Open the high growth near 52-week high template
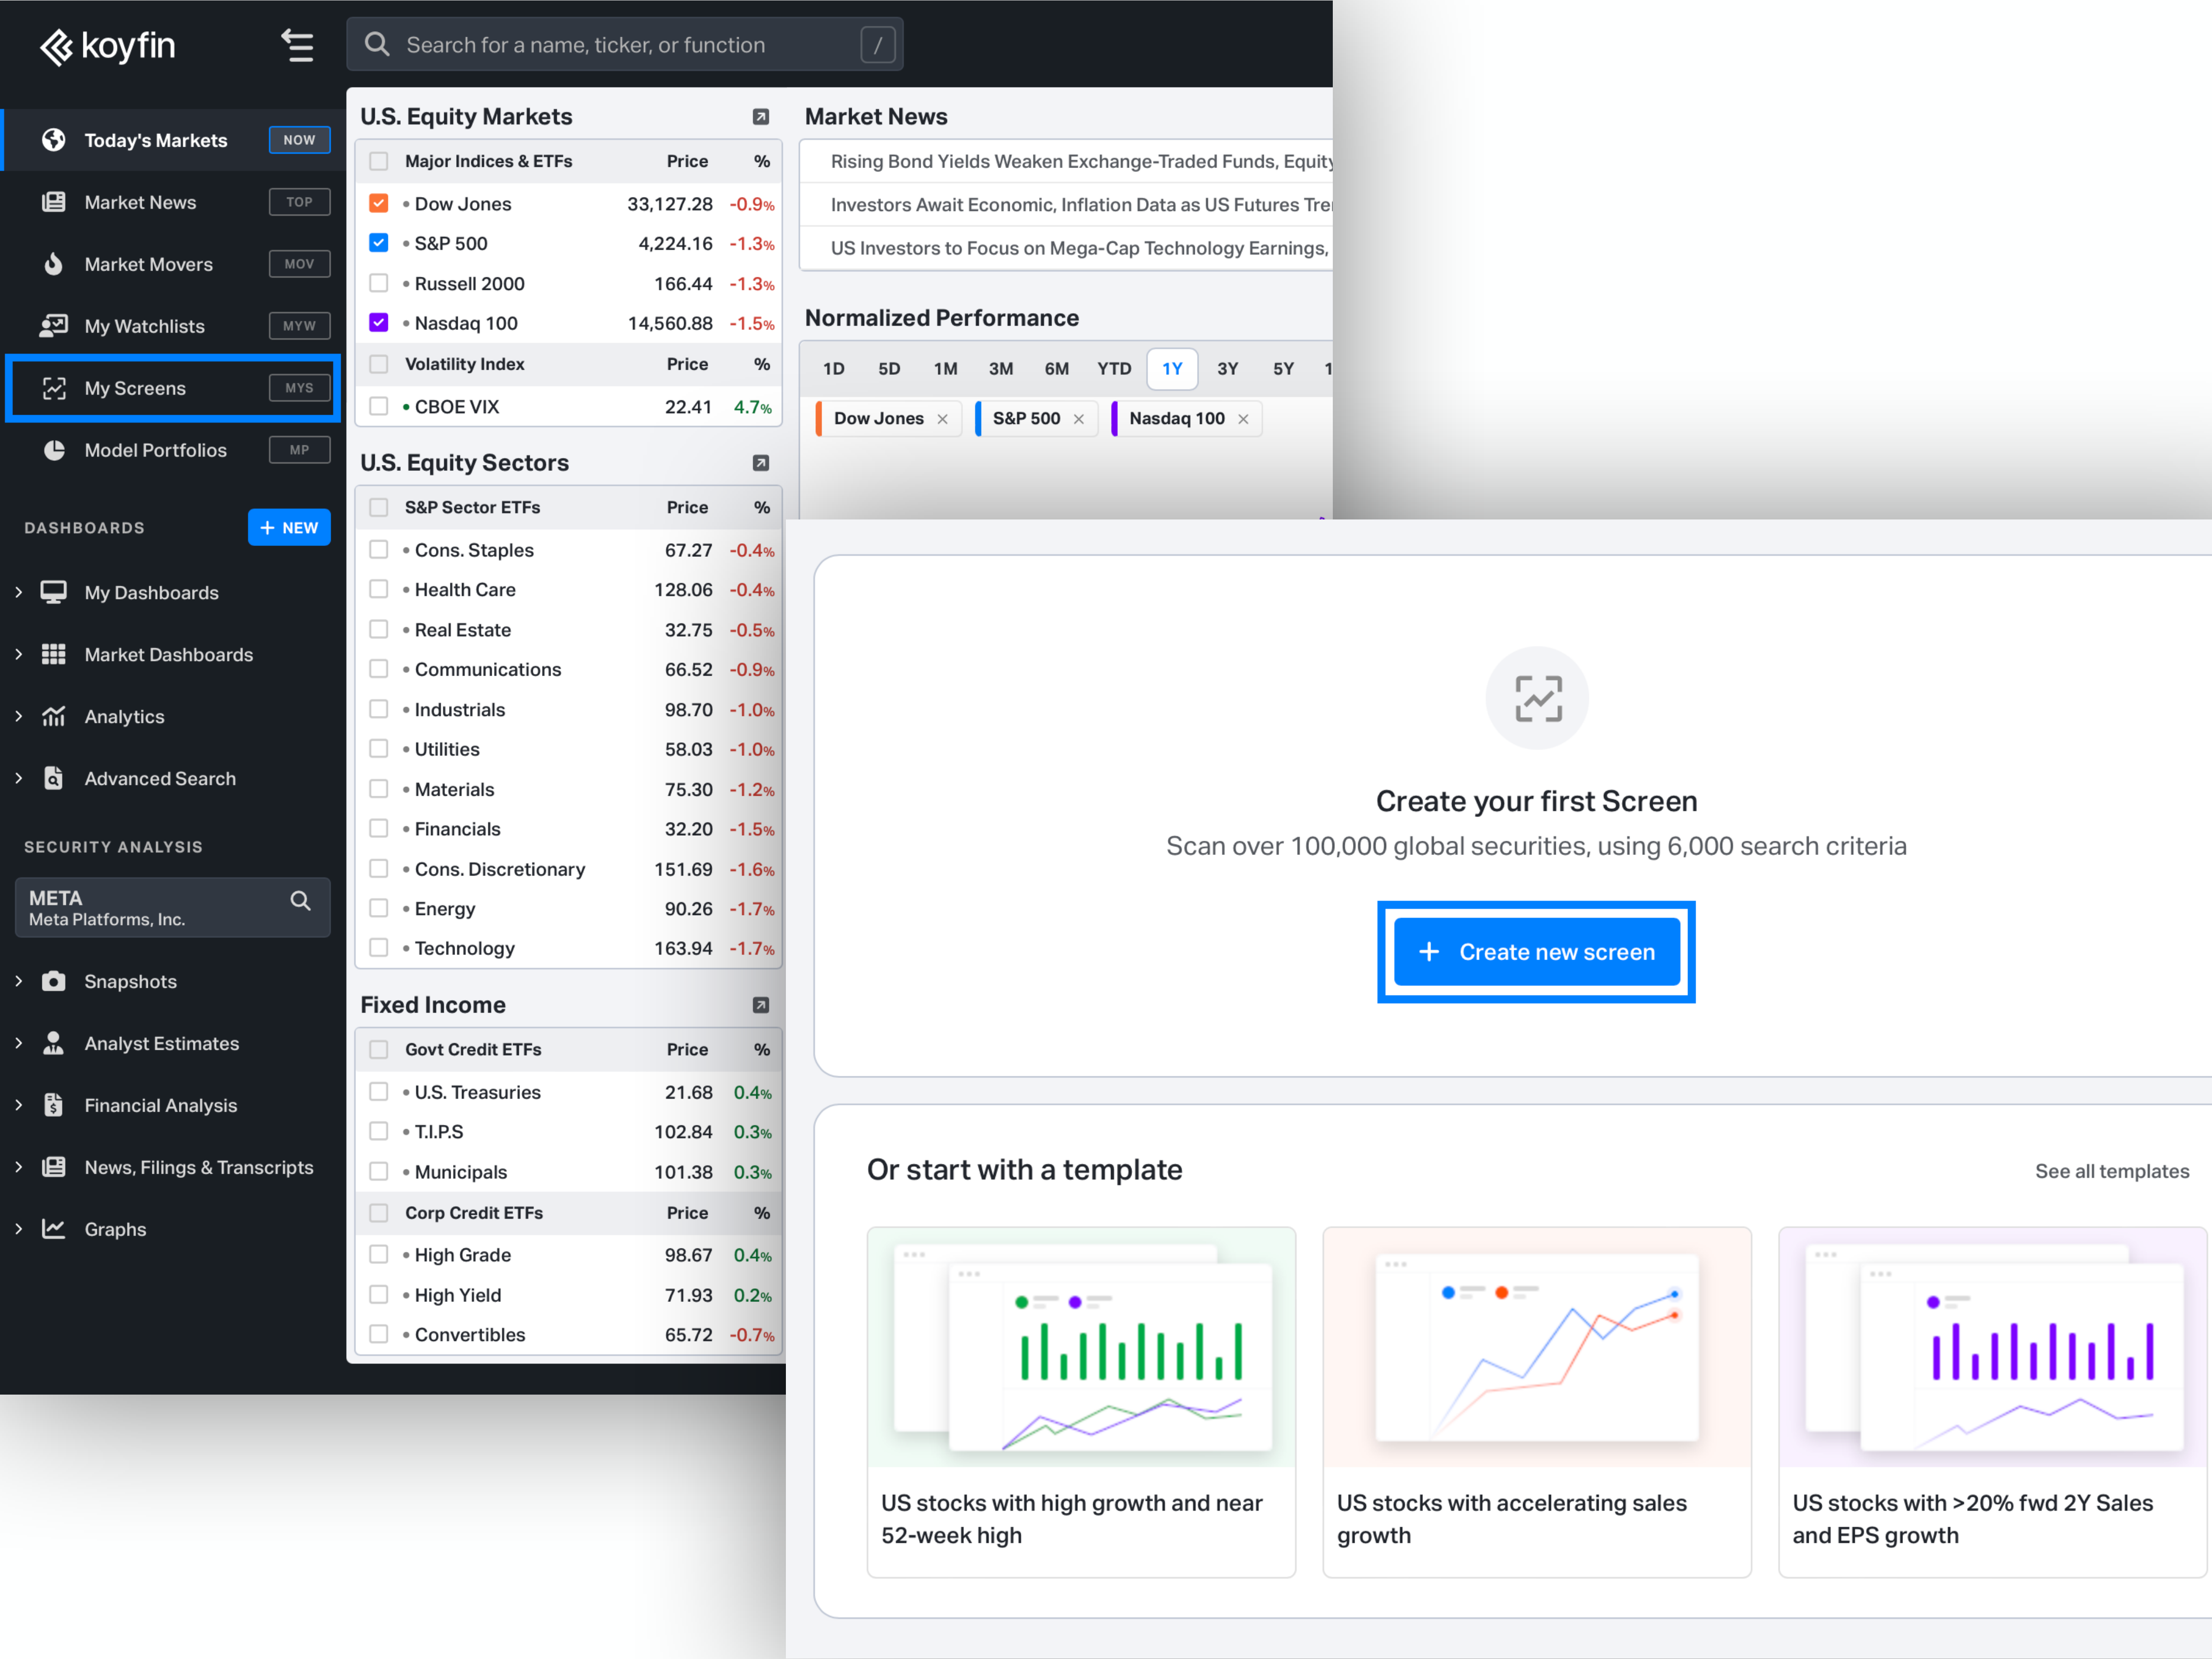 click(x=1081, y=1402)
